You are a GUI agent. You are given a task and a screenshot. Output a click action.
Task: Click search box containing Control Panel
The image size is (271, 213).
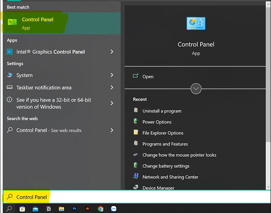click(x=137, y=197)
